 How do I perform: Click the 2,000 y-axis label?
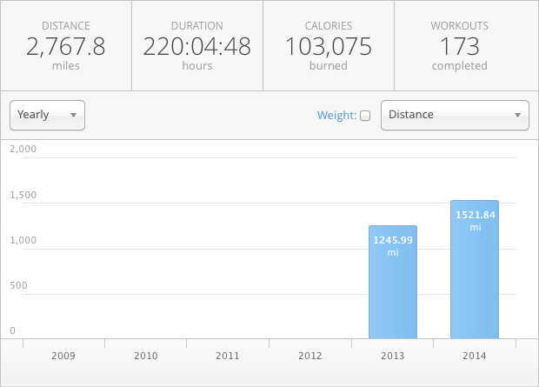click(23, 149)
